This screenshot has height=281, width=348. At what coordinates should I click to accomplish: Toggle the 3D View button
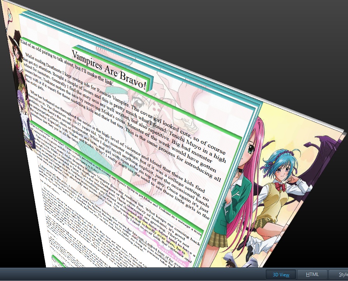point(280,274)
